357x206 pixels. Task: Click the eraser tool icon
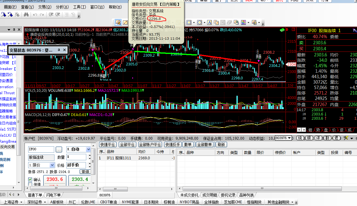pos(229,22)
